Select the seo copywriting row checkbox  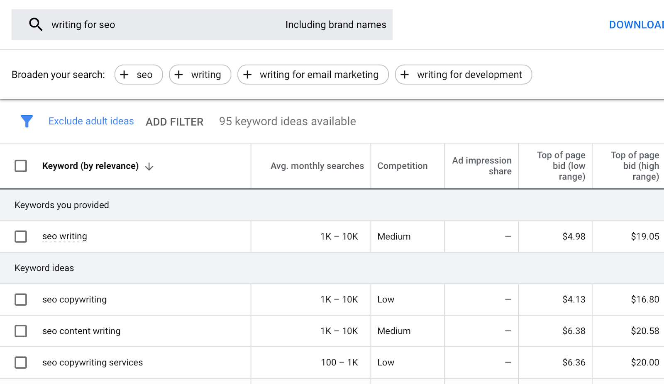[x=21, y=299]
